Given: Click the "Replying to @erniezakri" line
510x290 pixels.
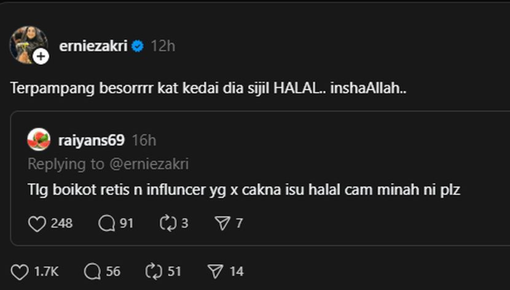Looking at the screenshot, I should (x=108, y=164).
